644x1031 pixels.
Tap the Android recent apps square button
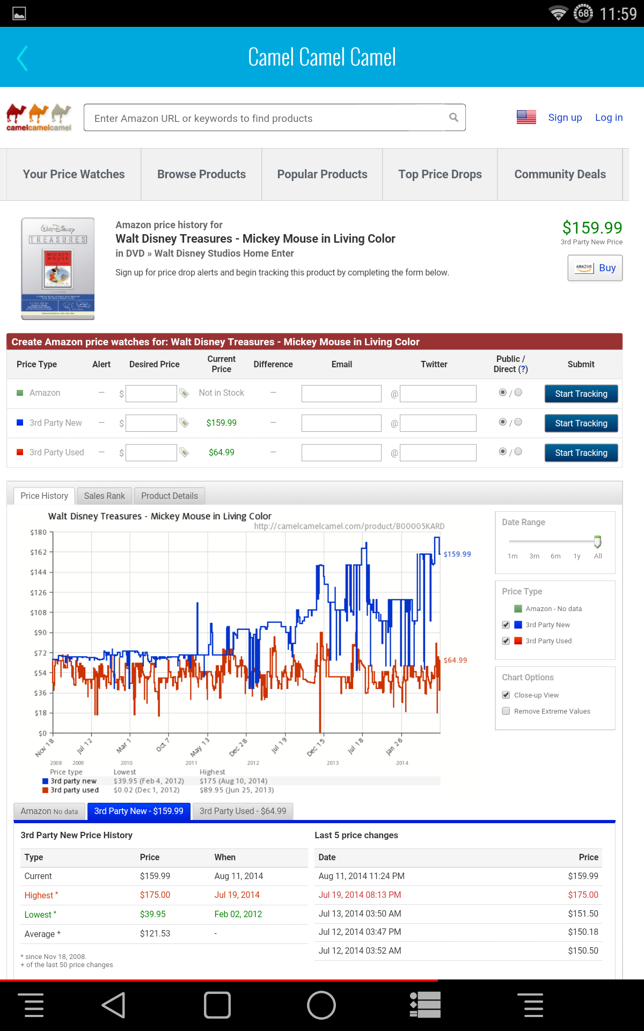(217, 1005)
